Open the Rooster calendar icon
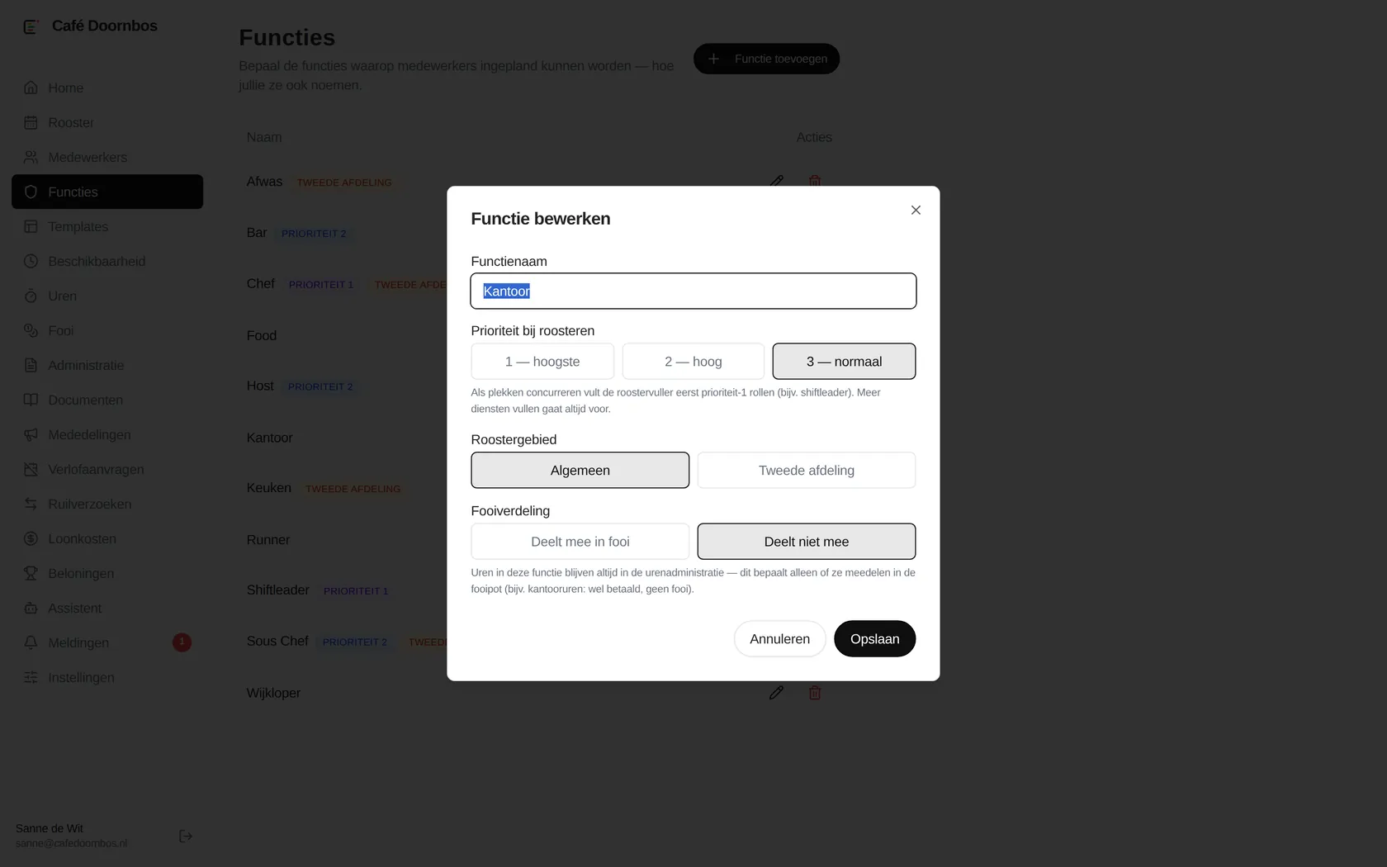The width and height of the screenshot is (1387, 867). click(x=31, y=122)
